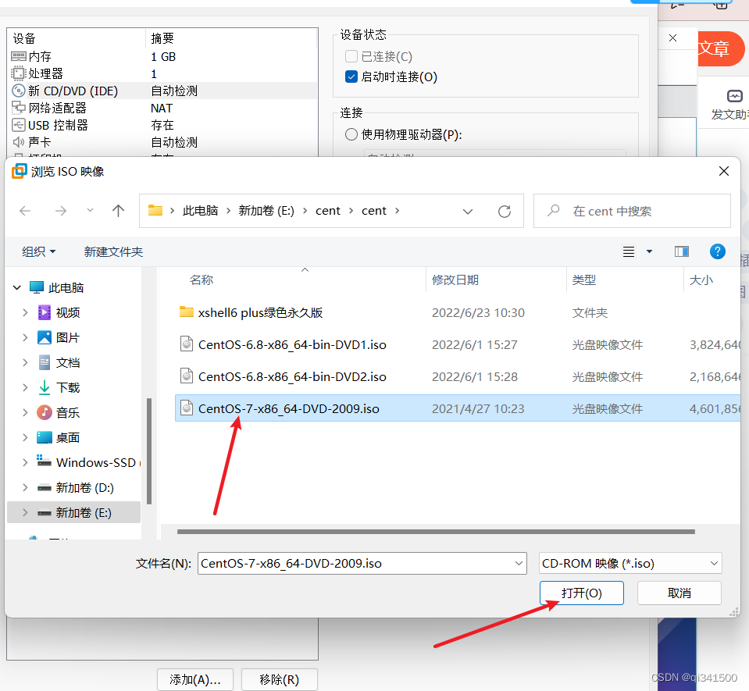Select 网络适配器 device row
Screen dimensions: 749x691
click(x=162, y=108)
